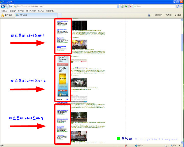Click the Internet Explorer icon in title bar
Screen dimensions: 184x147
point(2,2)
